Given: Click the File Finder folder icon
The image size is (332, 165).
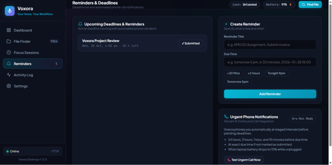Looking at the screenshot, I should [9, 41].
